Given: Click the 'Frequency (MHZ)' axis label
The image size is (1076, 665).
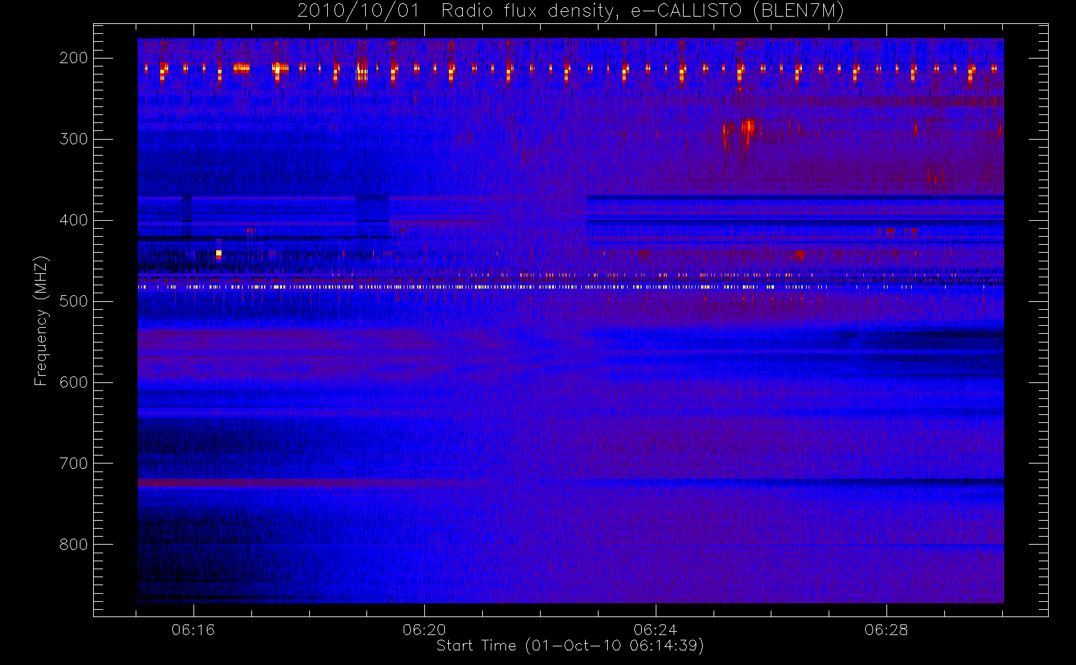Looking at the screenshot, I should coord(41,321).
